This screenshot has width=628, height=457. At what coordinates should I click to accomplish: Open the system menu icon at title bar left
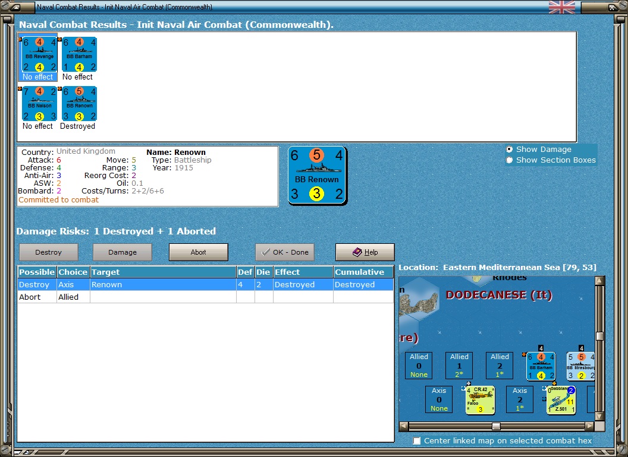(x=14, y=7)
